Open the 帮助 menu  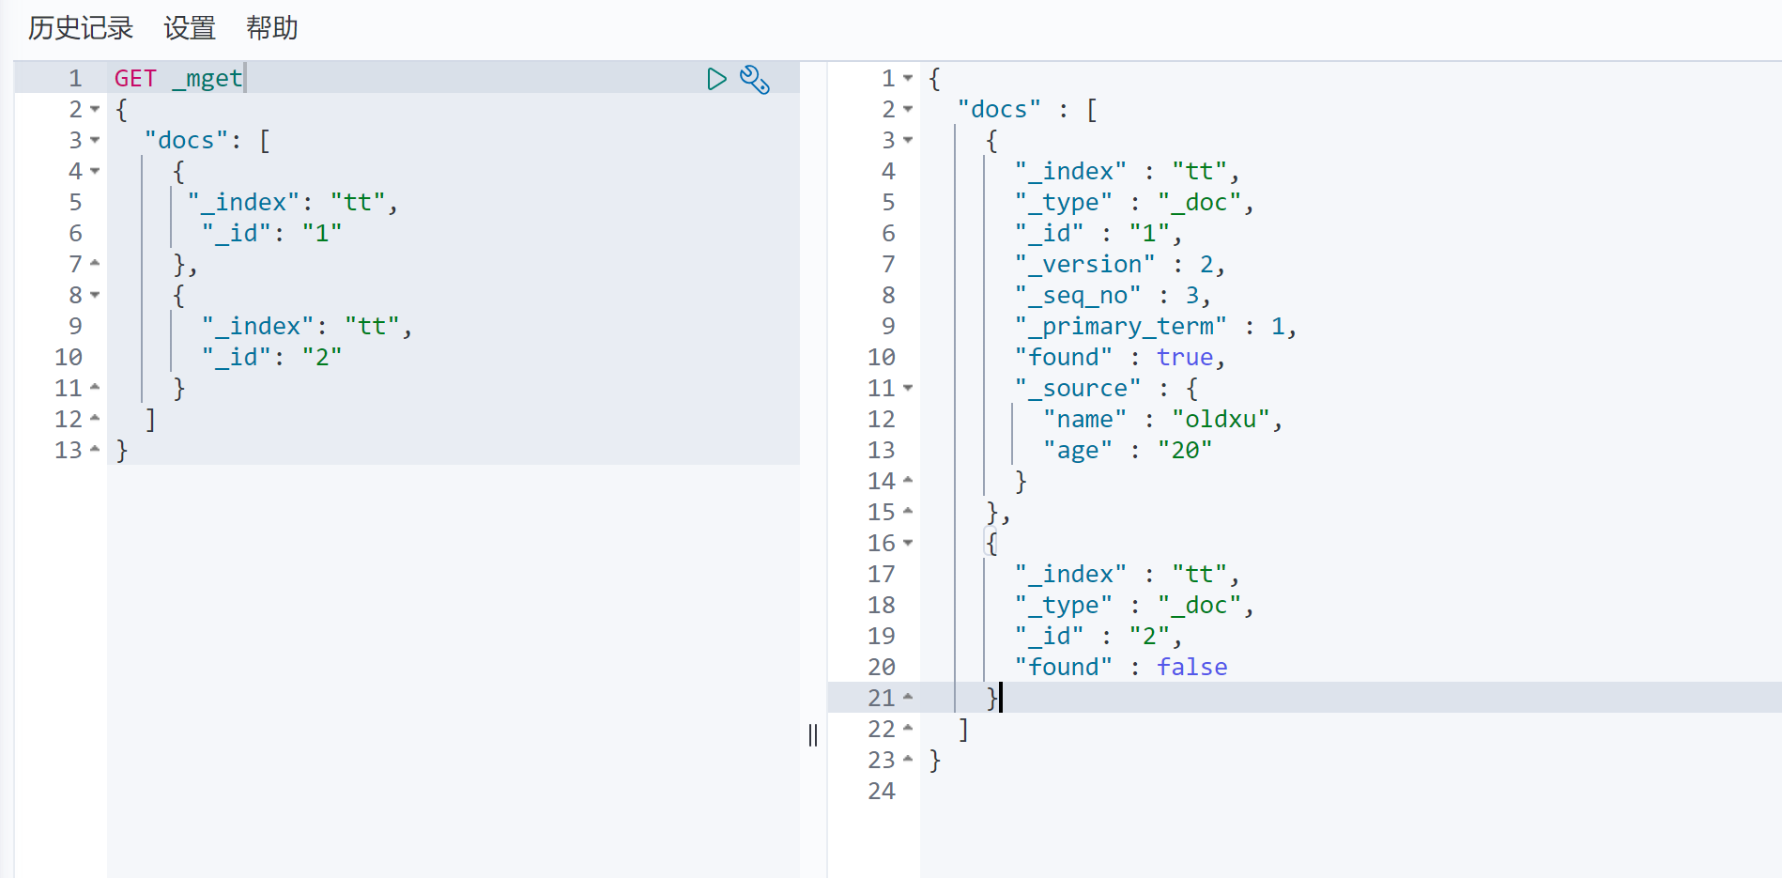coord(272,28)
